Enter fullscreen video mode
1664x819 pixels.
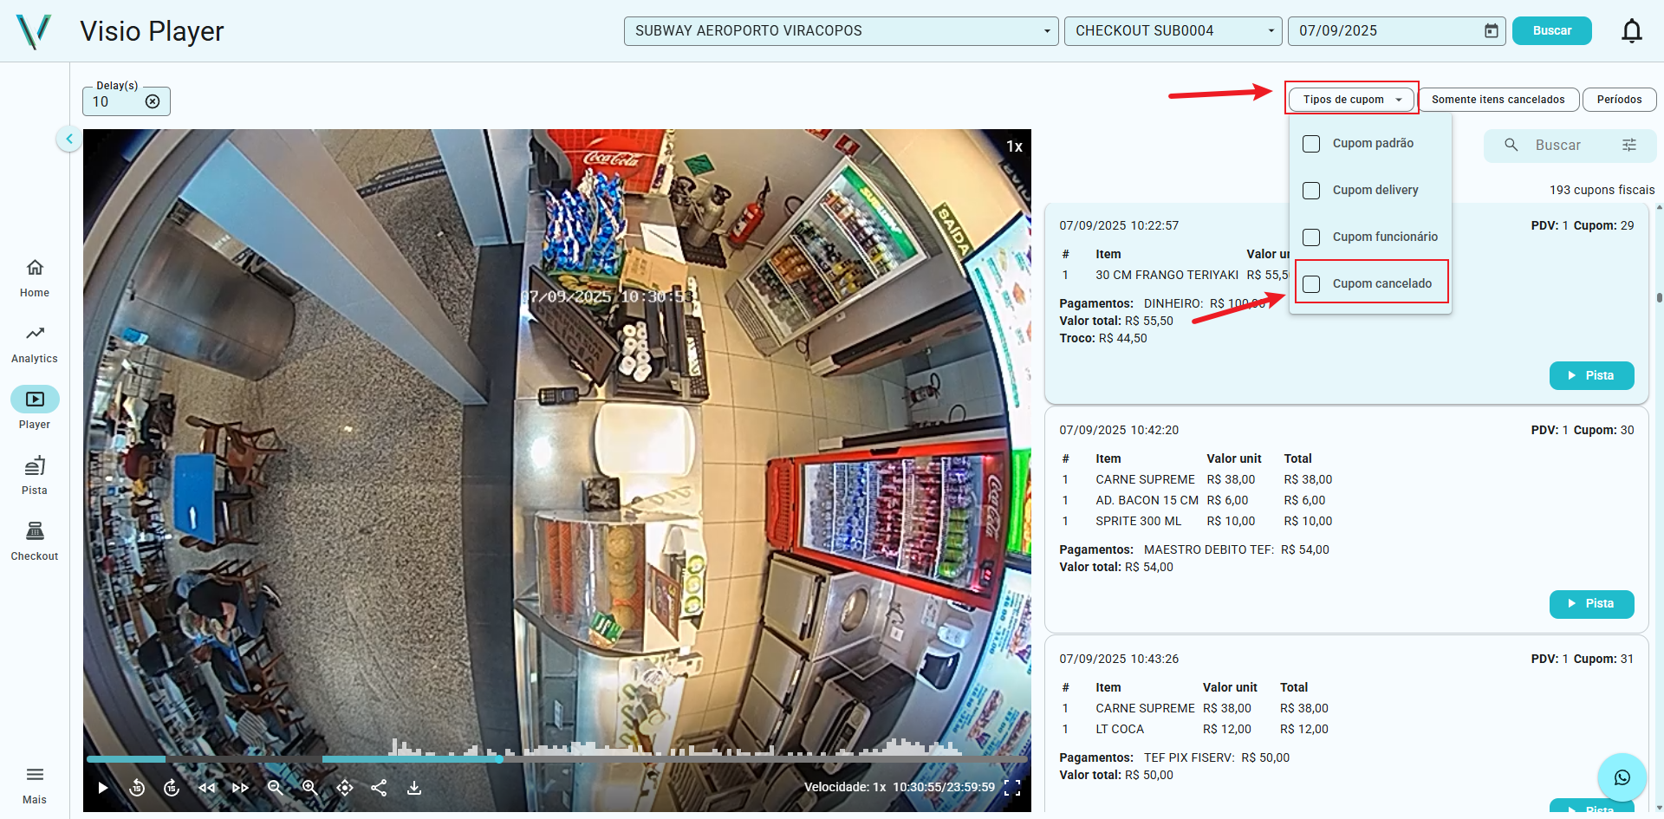(1012, 788)
